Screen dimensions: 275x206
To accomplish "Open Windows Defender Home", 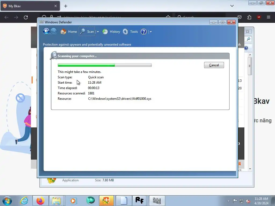I will coord(69,32).
